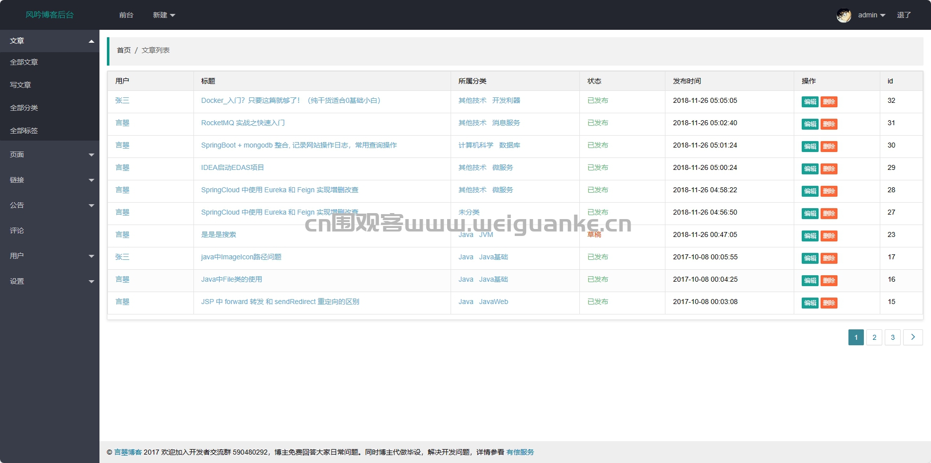Image resolution: width=931 pixels, height=463 pixels.
Task: Expand the 公告 sidebar section
Action: [50, 205]
